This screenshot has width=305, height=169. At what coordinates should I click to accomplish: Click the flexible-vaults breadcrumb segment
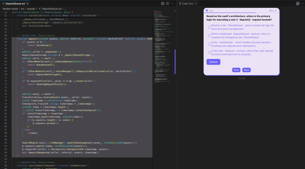click(11, 9)
